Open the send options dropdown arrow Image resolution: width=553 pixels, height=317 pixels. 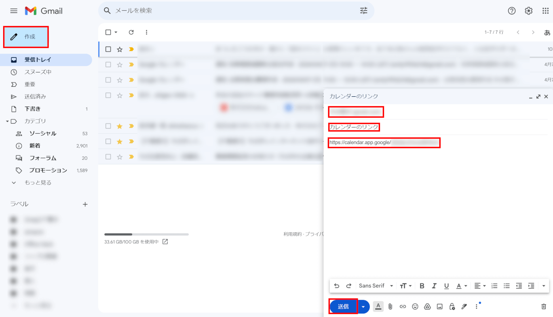point(363,307)
